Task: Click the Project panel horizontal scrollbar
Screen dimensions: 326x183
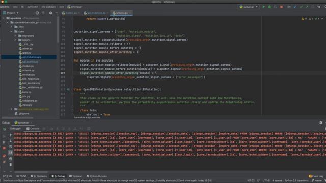Action: (x=17, y=118)
